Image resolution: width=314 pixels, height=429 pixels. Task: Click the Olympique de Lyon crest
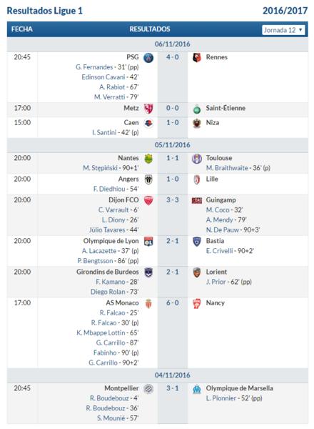pos(148,242)
